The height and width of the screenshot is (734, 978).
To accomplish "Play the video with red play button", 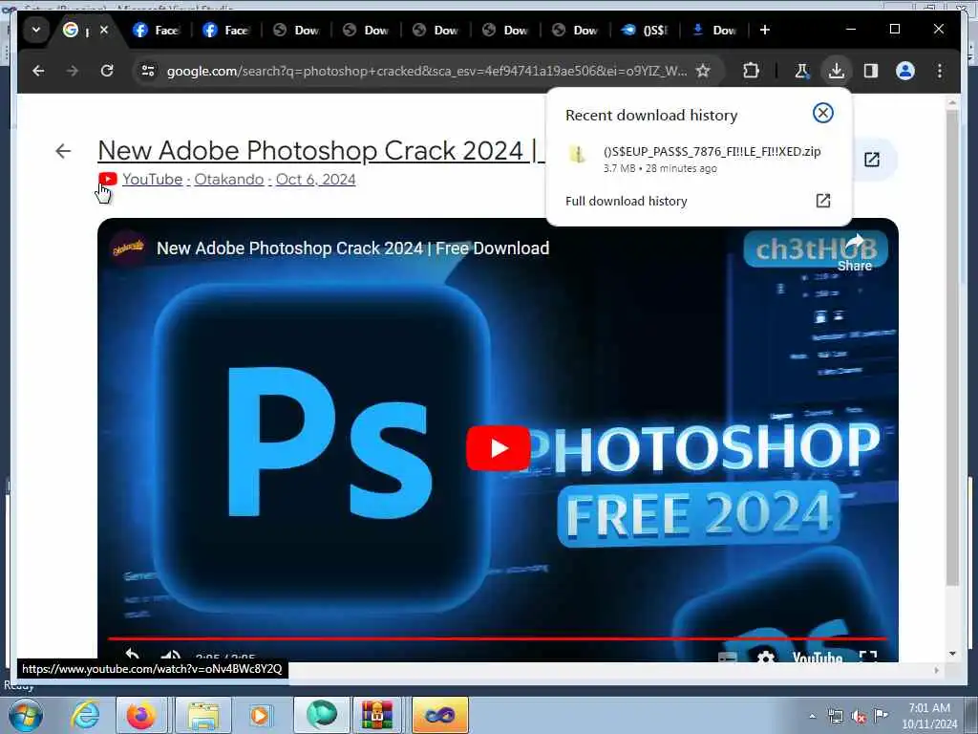I will point(498,448).
